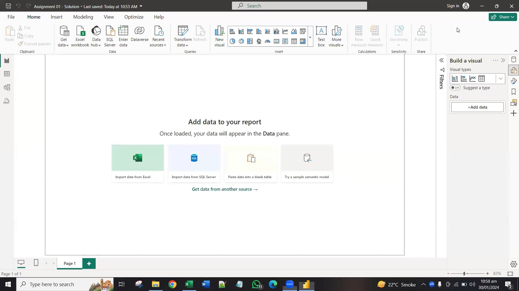
Task: Switch to desktop layout view
Action: [x=21, y=263]
